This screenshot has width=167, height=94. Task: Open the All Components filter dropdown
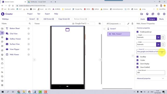(114, 24)
